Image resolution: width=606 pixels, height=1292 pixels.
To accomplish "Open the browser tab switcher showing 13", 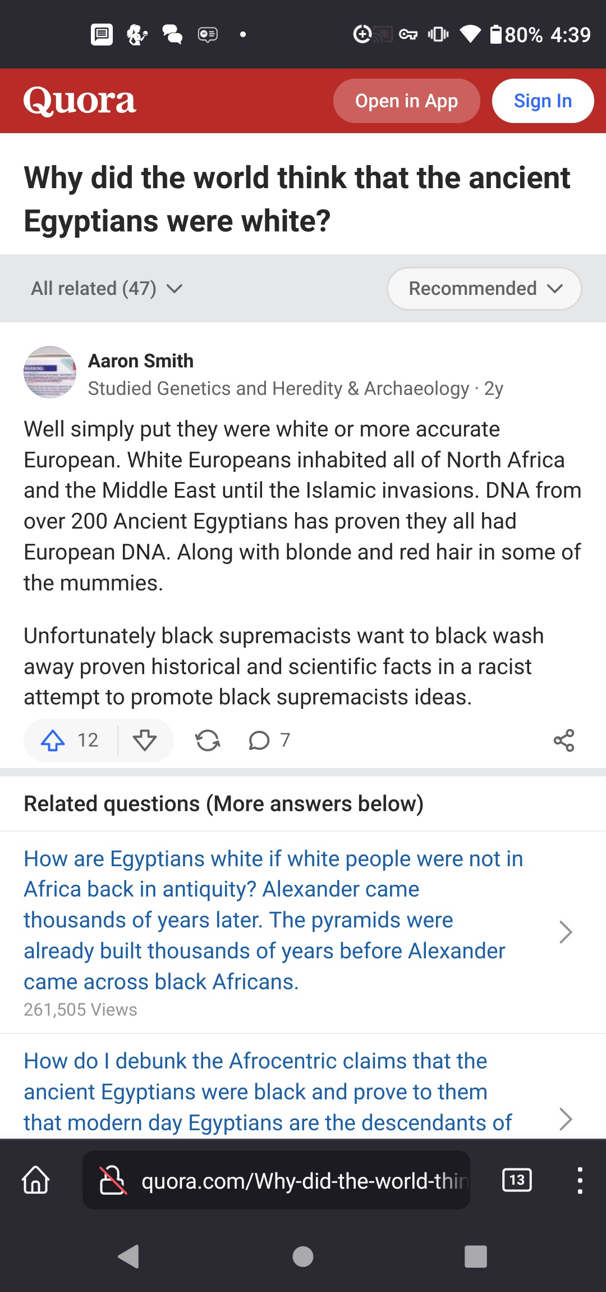I will 517,1180.
